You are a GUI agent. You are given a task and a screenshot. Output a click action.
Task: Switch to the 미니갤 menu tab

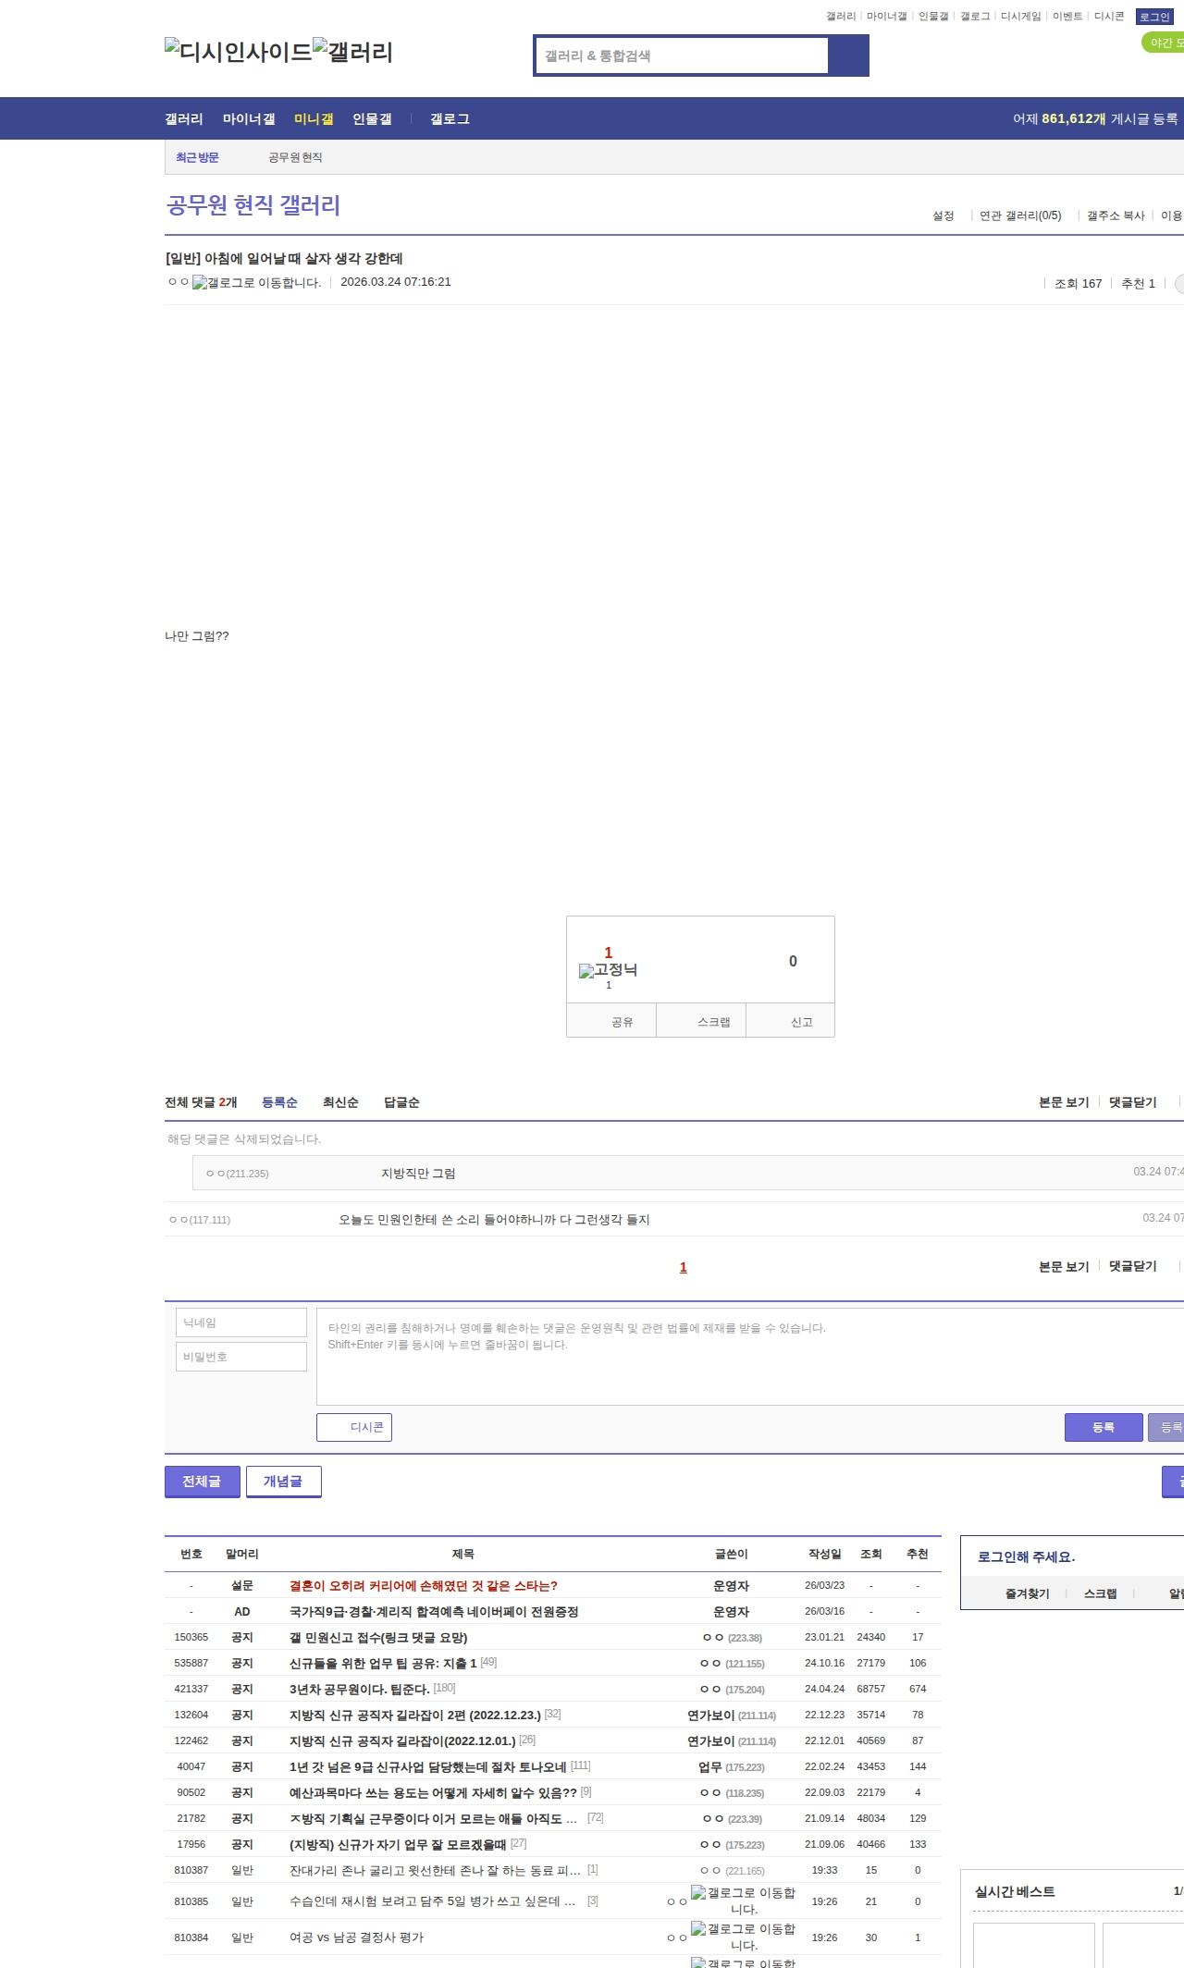[314, 119]
